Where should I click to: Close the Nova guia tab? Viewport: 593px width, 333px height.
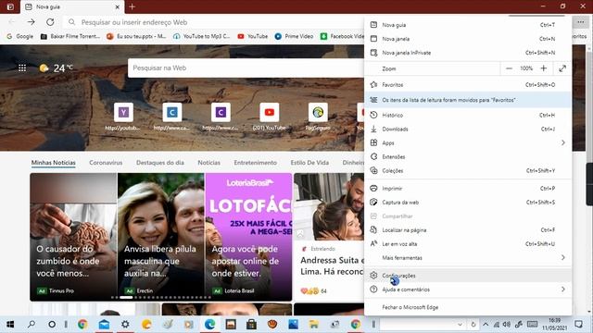click(118, 6)
